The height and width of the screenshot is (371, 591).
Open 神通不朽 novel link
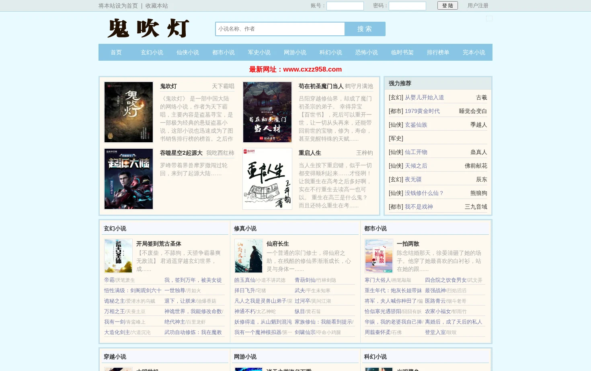coord(245,312)
